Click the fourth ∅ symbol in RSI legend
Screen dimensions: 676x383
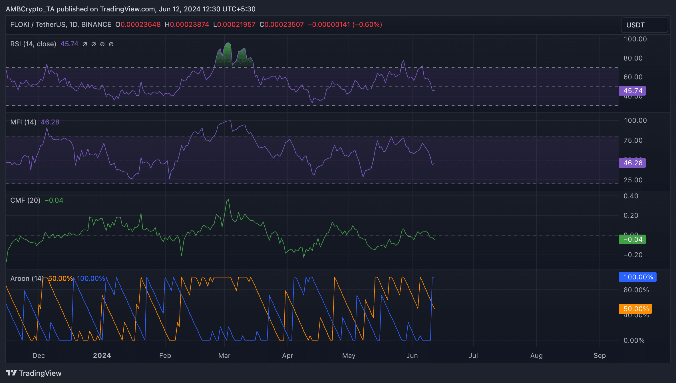[111, 44]
